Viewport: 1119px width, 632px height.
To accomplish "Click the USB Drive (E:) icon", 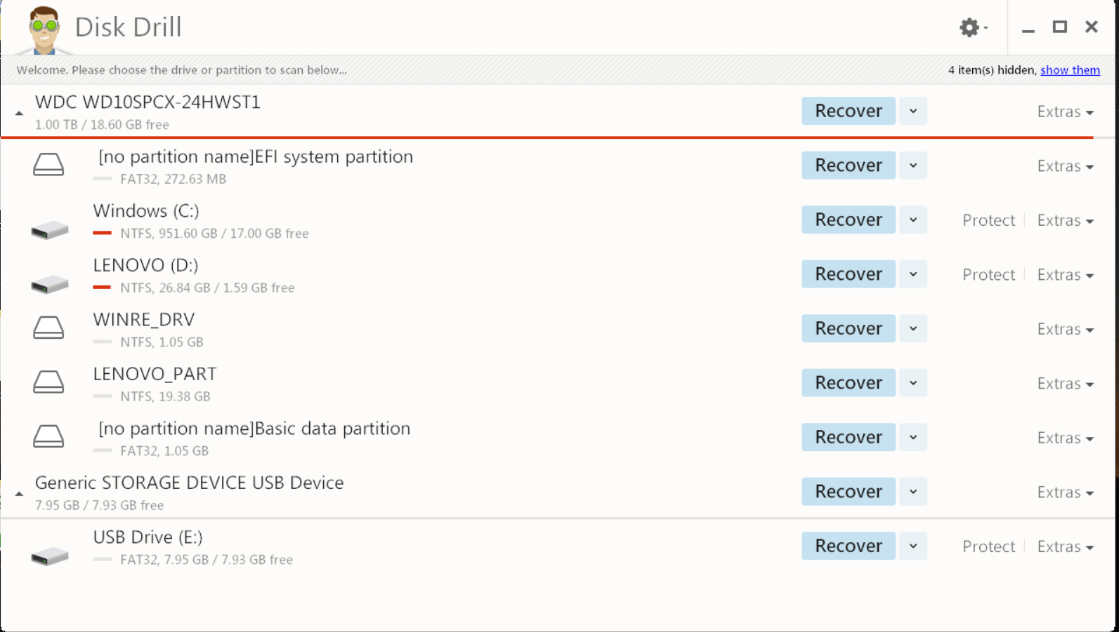I will click(x=49, y=555).
